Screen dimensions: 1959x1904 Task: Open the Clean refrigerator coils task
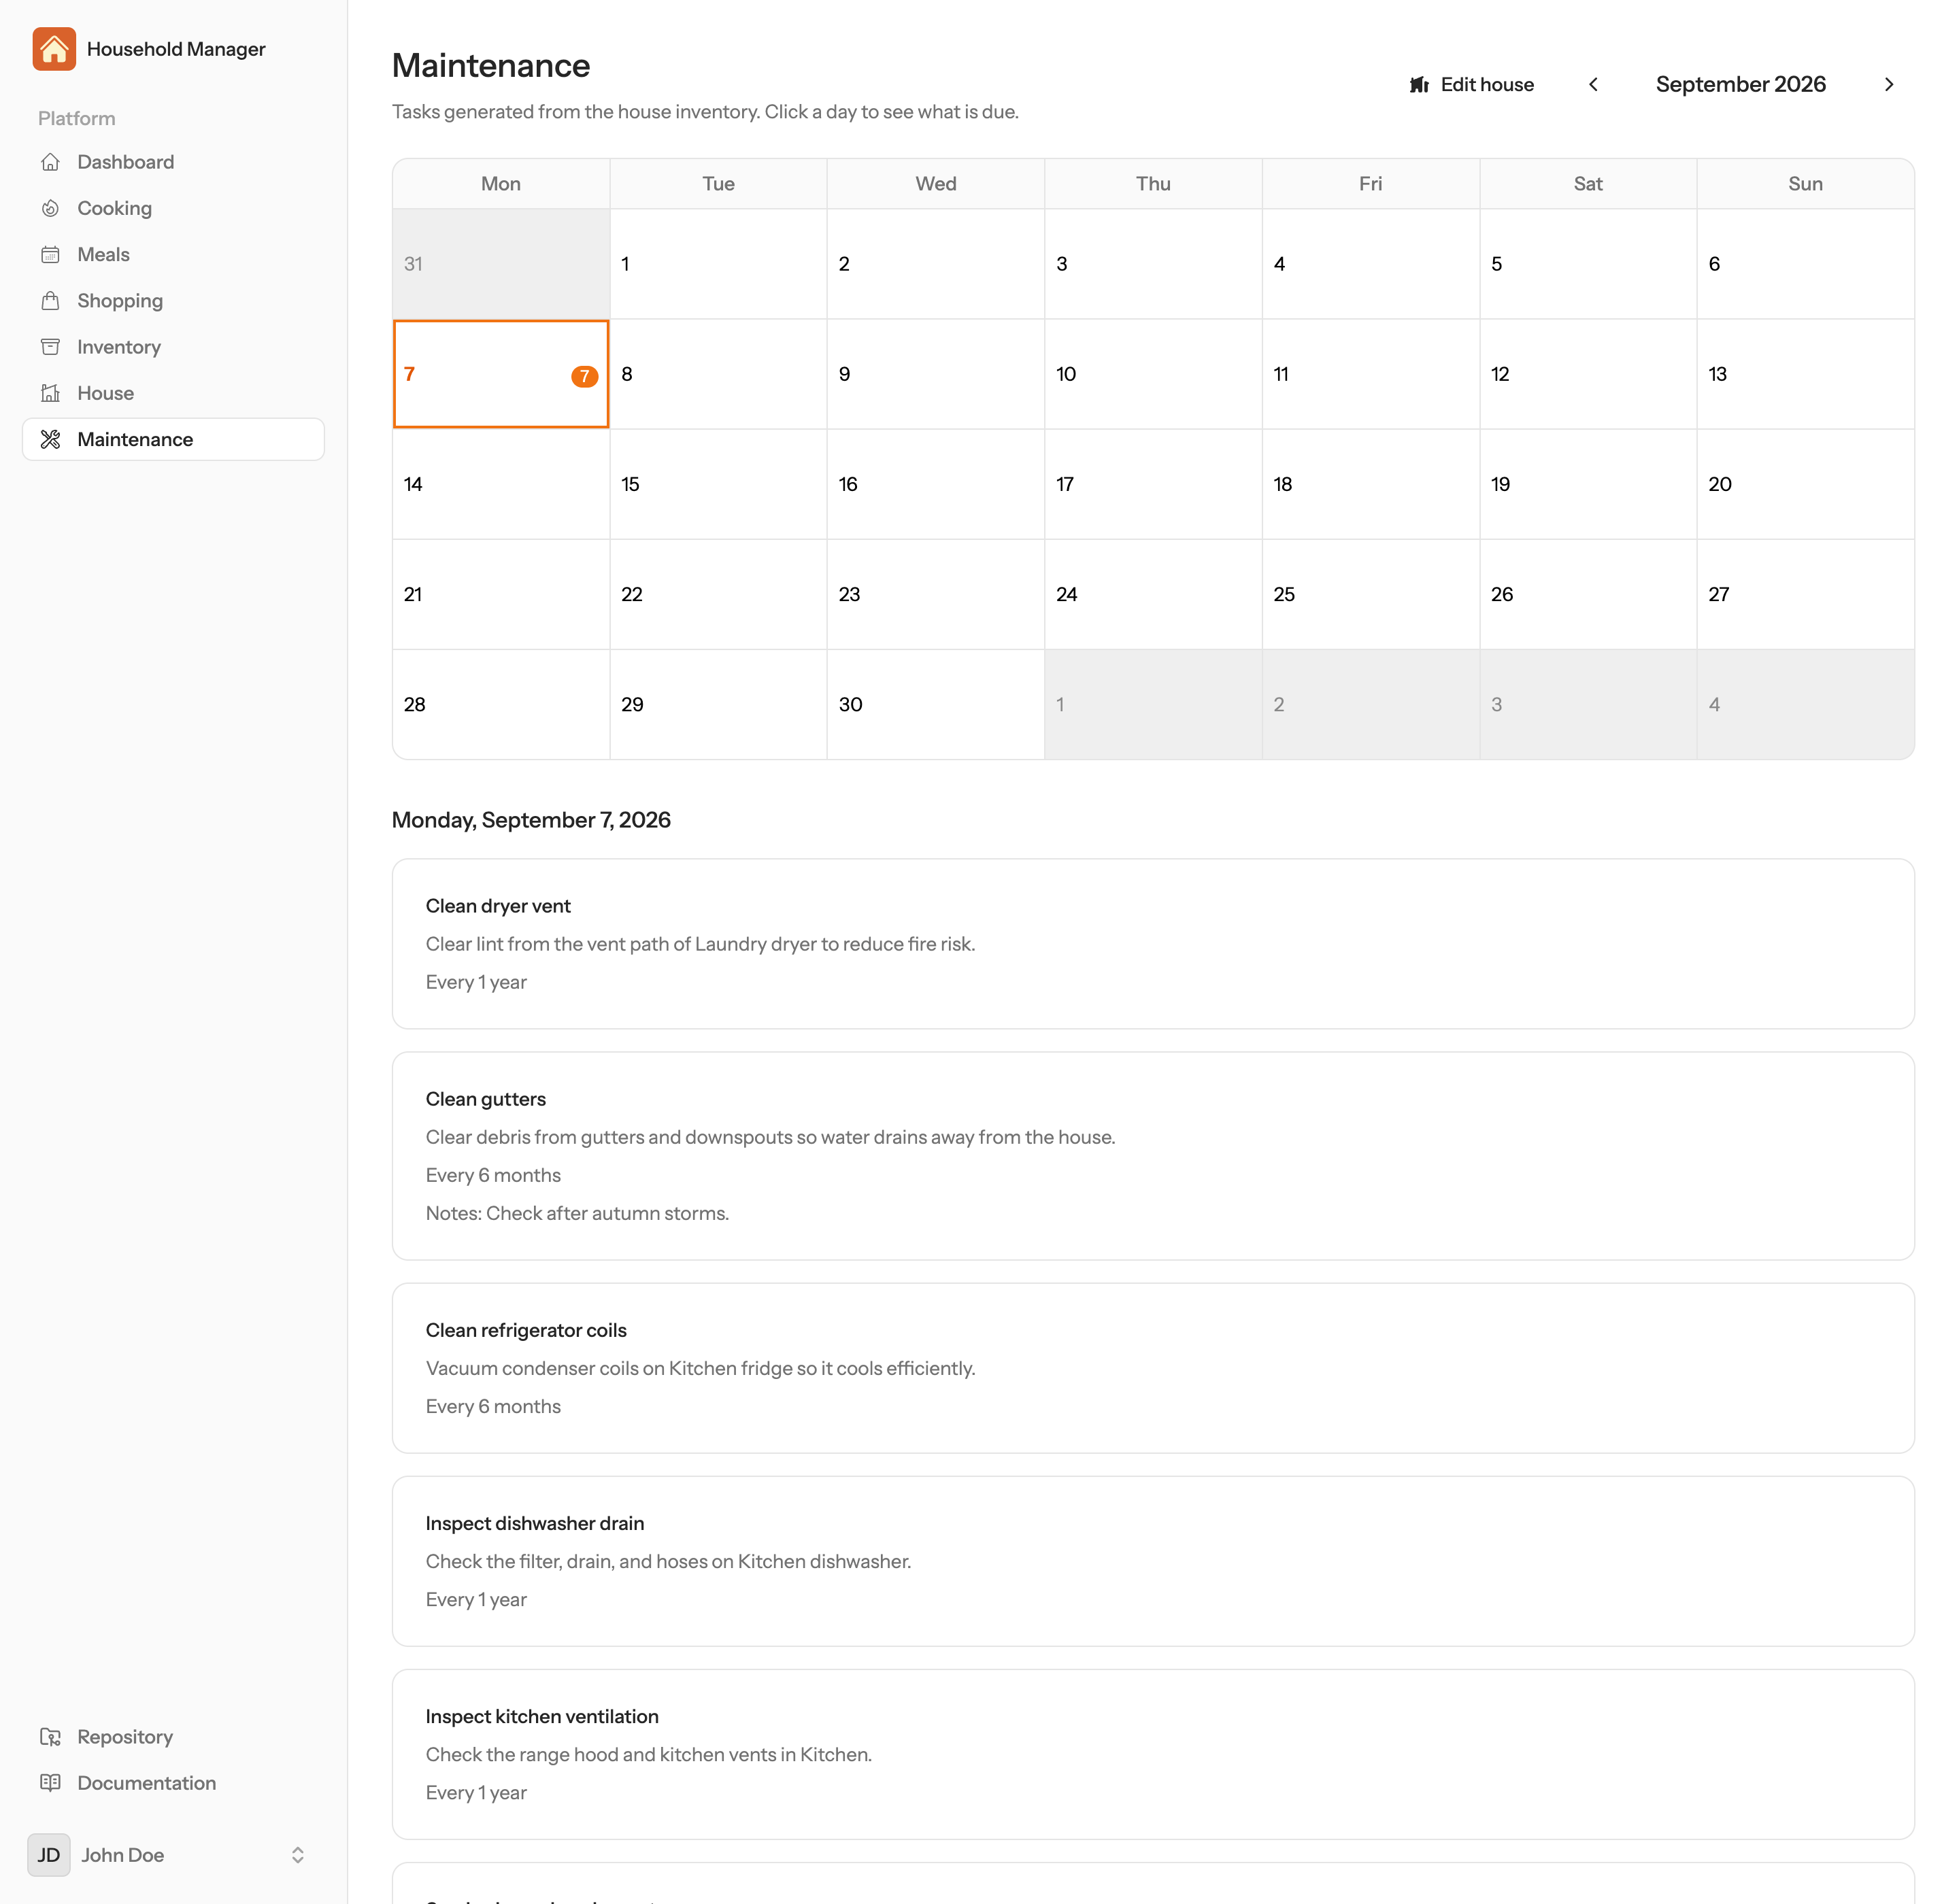click(1152, 1368)
